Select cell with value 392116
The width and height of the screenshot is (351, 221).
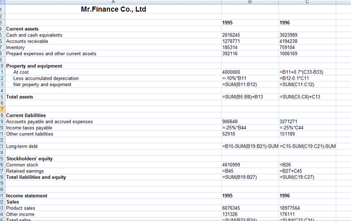pyautogui.click(x=230, y=53)
